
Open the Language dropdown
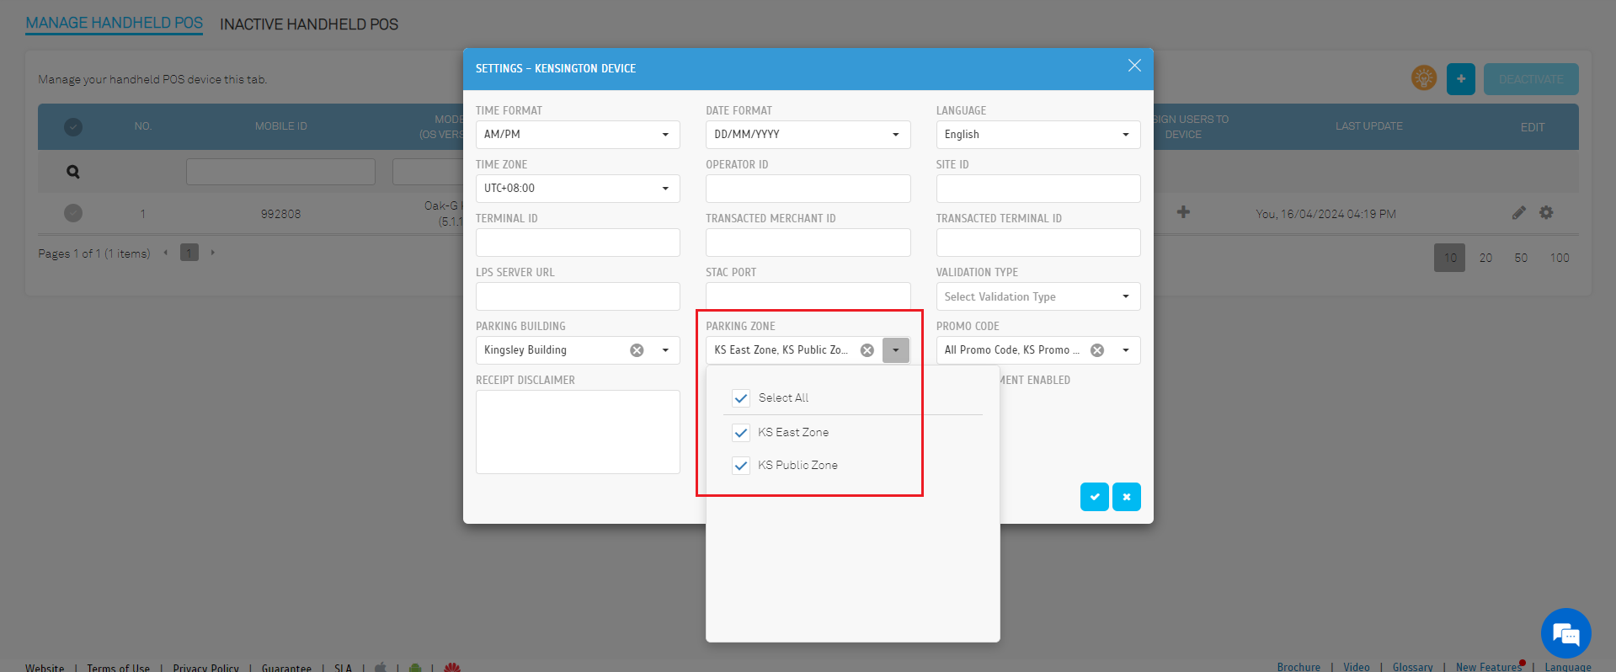pos(1037,135)
